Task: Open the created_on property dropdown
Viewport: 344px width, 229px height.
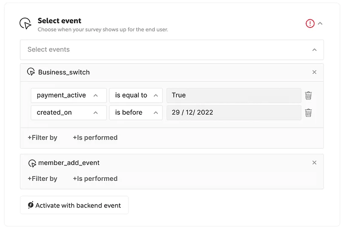Action: coord(68,113)
